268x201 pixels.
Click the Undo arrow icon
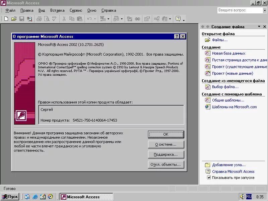89,19
